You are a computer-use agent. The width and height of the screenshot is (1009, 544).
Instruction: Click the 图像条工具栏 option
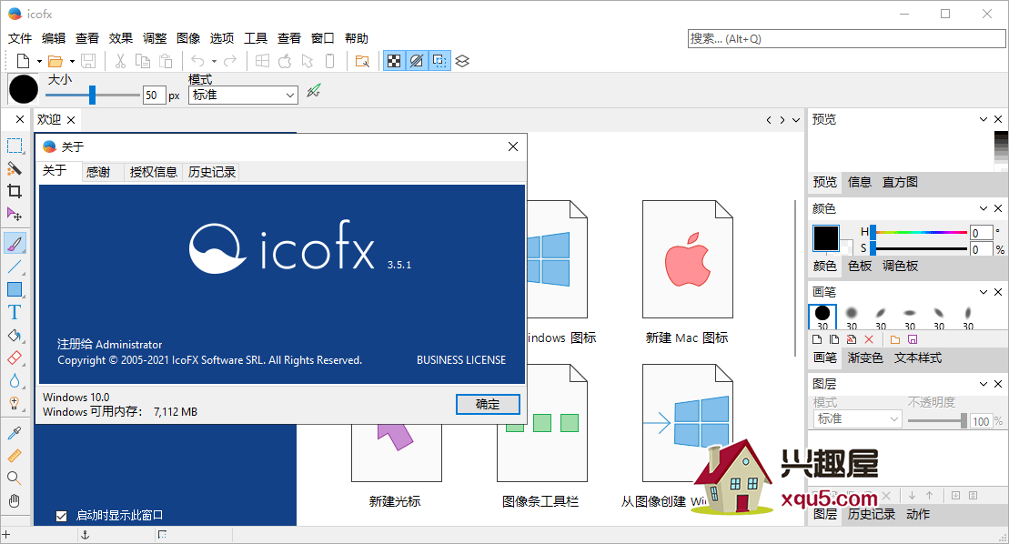(x=540, y=501)
